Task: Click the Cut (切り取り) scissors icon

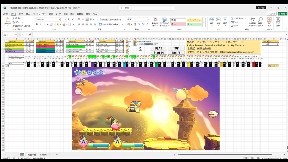Action: coord(13,18)
